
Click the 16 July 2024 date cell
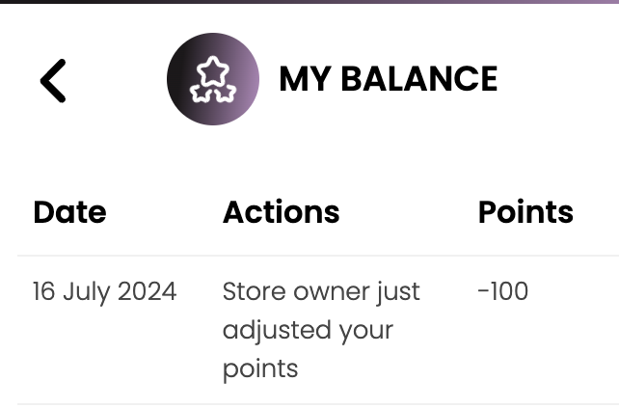click(104, 291)
